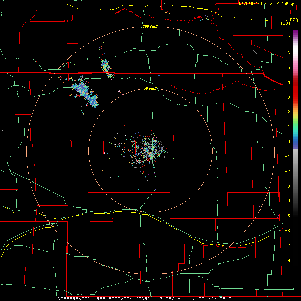
Task: Click the -5 value on the color scale
Action: pos(287,216)
